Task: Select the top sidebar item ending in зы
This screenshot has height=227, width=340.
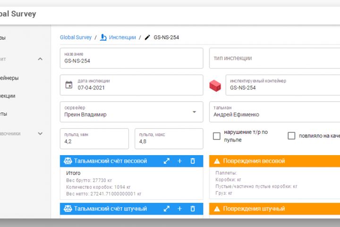Action: click(3, 38)
